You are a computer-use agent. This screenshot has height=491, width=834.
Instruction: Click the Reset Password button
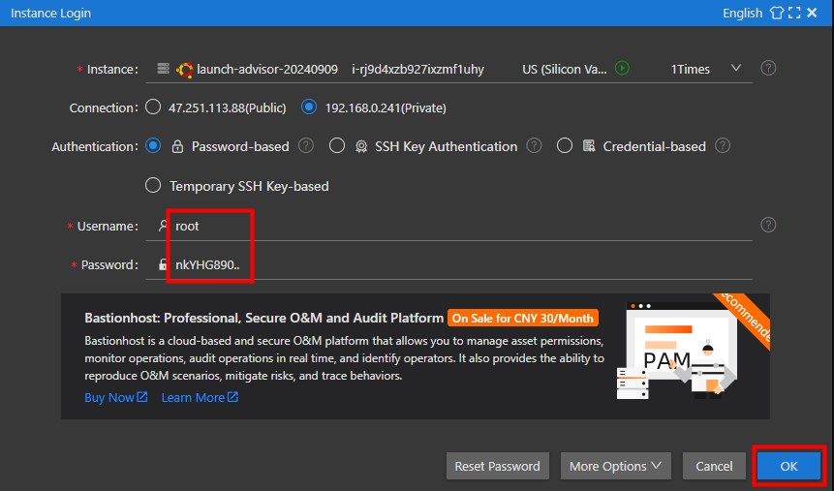tap(498, 466)
